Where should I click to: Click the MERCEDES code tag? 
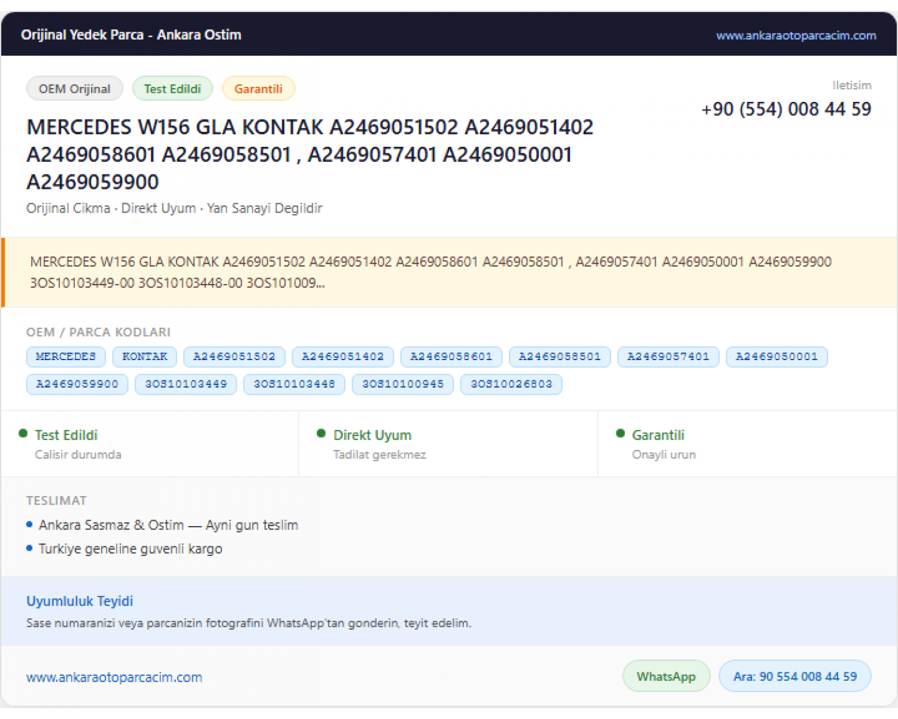click(66, 357)
